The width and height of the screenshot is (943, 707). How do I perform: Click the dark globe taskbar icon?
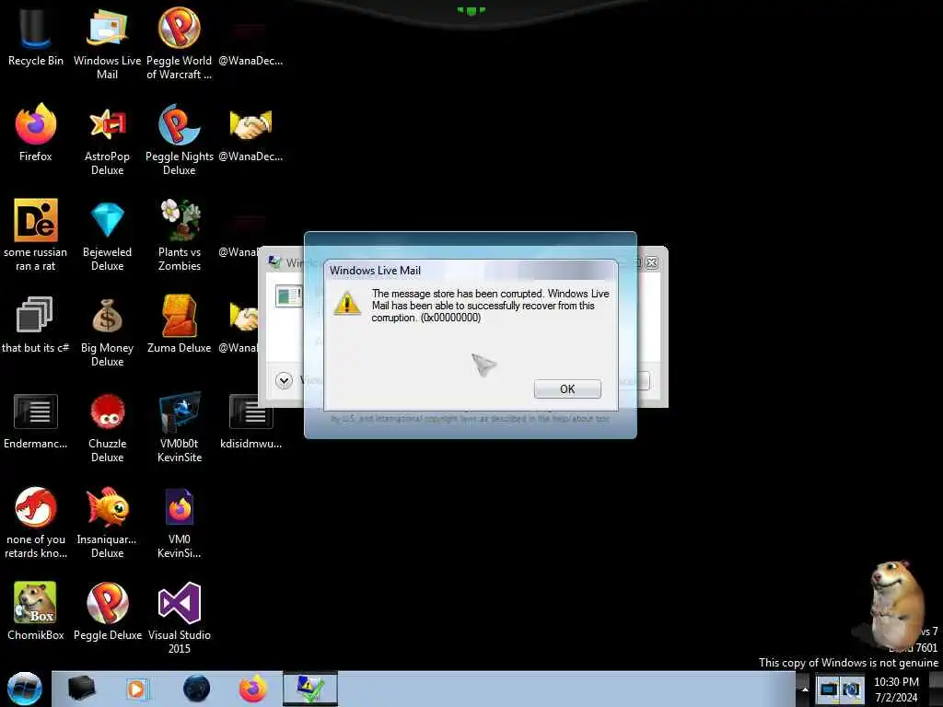pyautogui.click(x=197, y=689)
